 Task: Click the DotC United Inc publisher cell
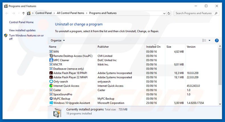point(107,60)
